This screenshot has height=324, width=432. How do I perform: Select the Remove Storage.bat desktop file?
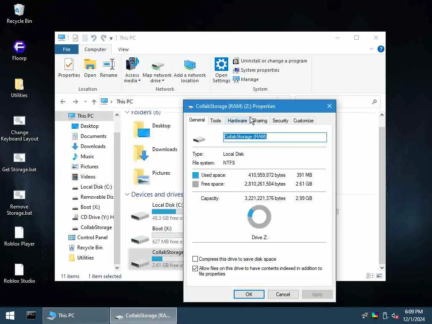pyautogui.click(x=19, y=203)
